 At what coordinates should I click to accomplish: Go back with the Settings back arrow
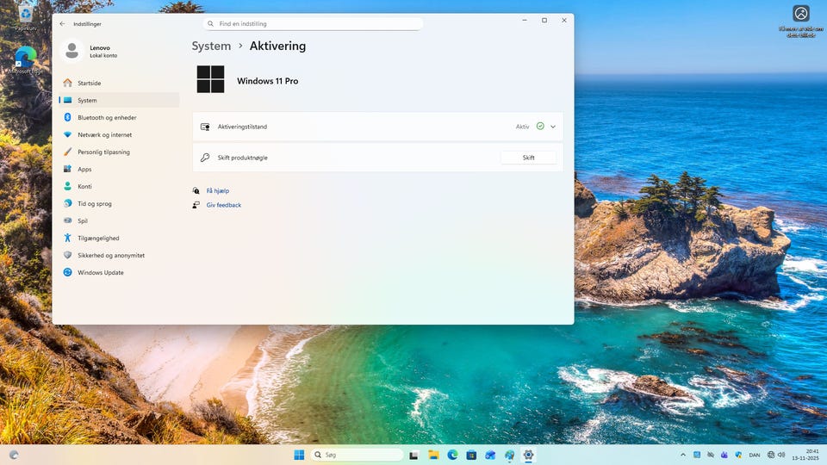coord(62,24)
